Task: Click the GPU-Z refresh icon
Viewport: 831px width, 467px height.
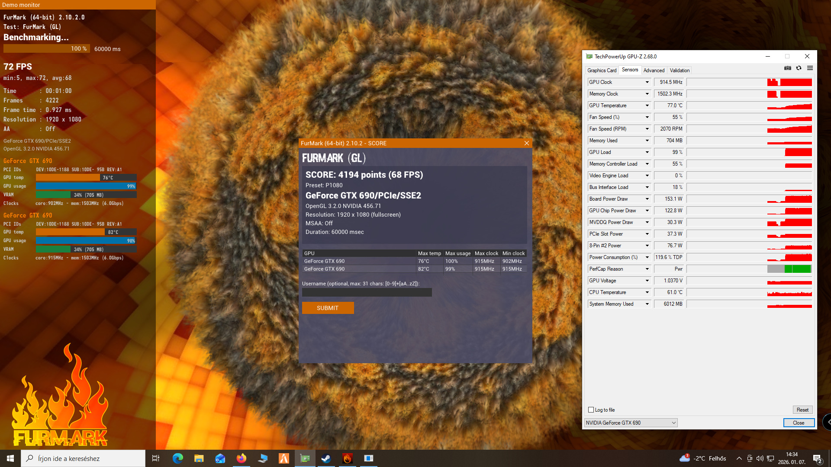Action: pos(799,68)
